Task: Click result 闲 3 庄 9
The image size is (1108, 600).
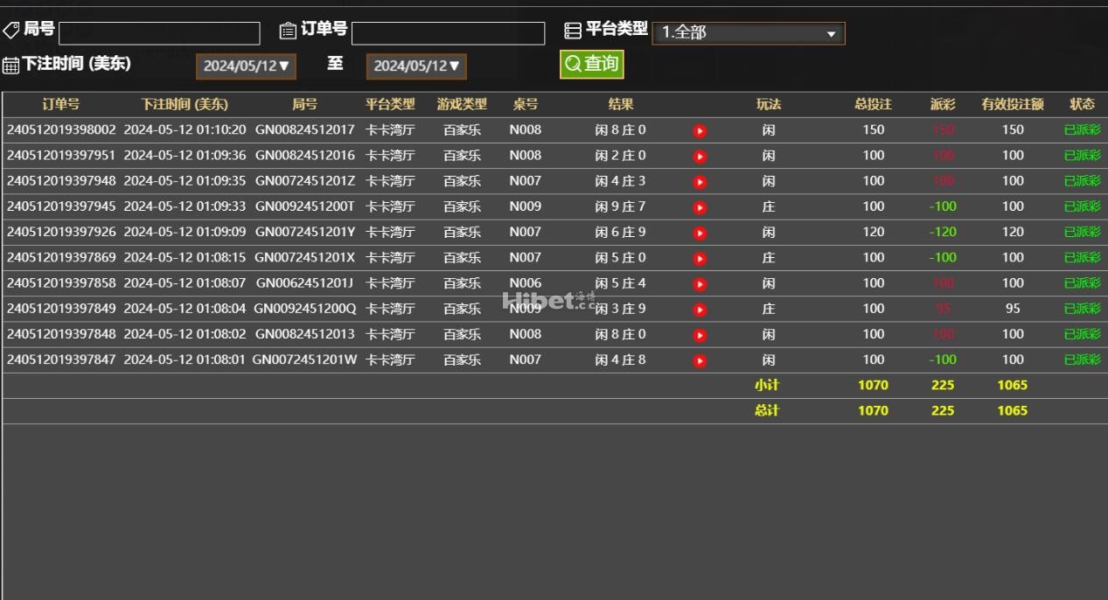Action: (621, 309)
